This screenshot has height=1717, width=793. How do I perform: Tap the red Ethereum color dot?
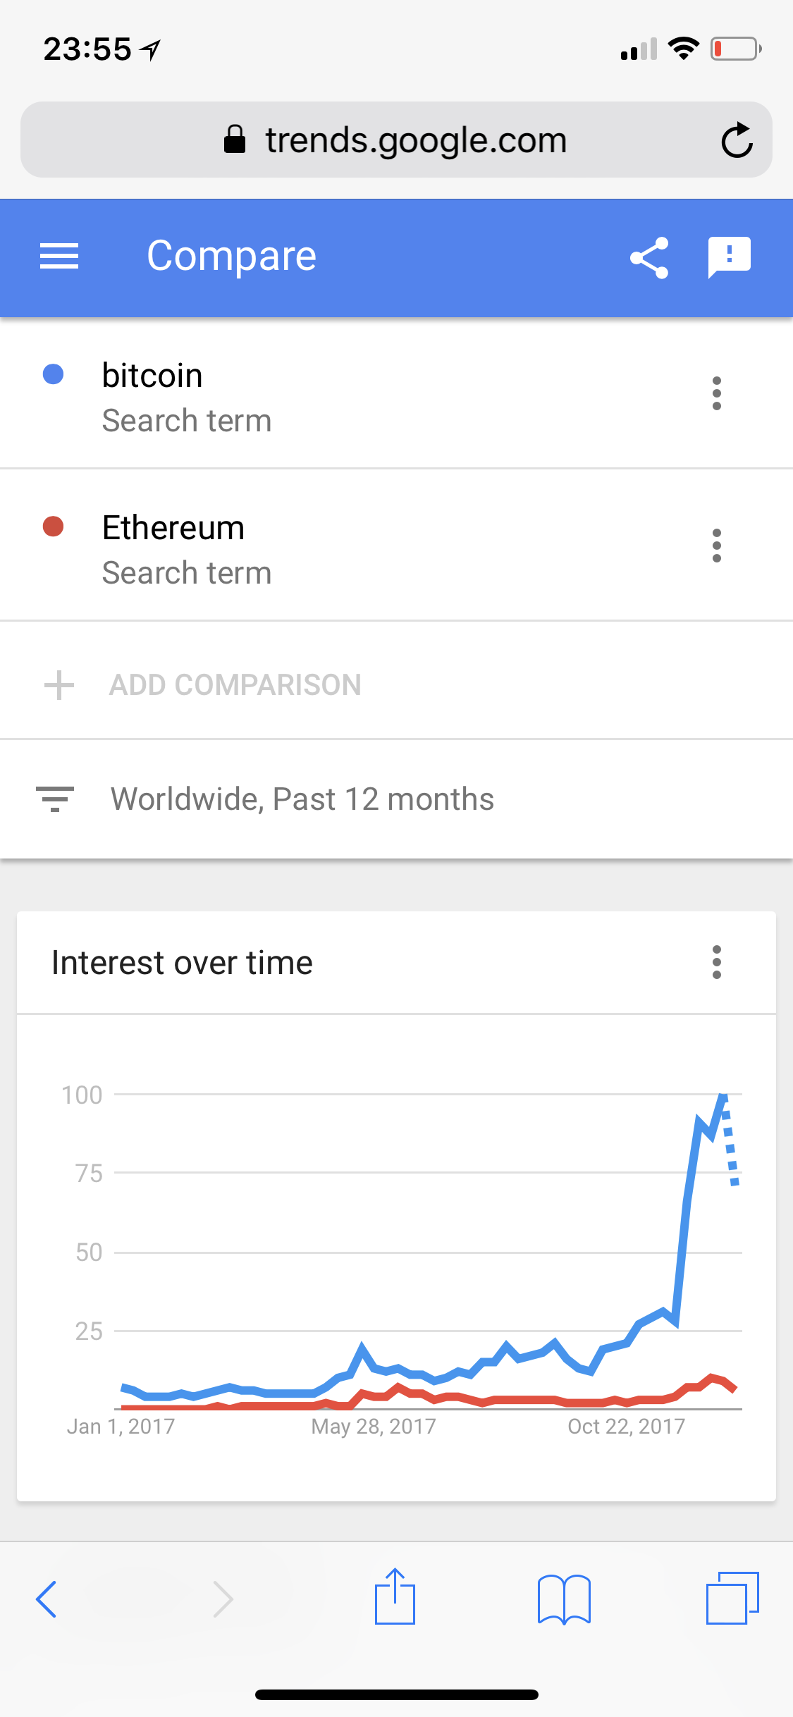click(54, 527)
